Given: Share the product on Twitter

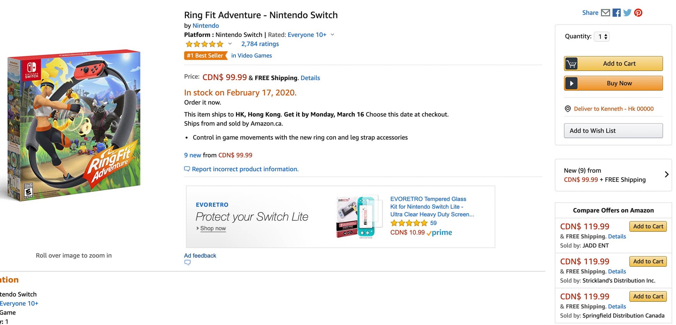Looking at the screenshot, I should [627, 13].
